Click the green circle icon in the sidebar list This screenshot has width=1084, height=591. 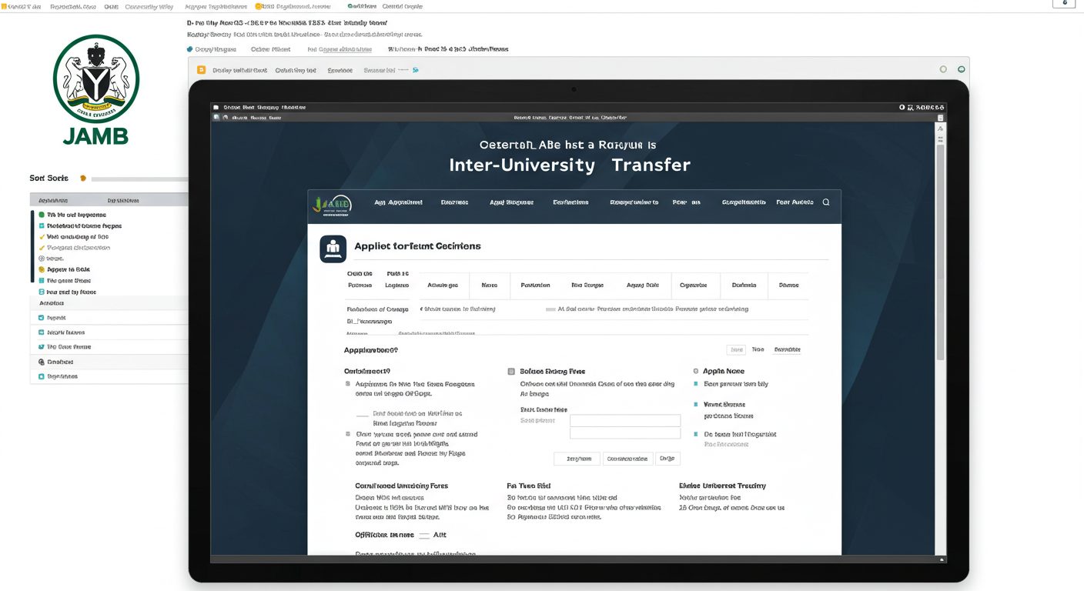[x=42, y=215]
